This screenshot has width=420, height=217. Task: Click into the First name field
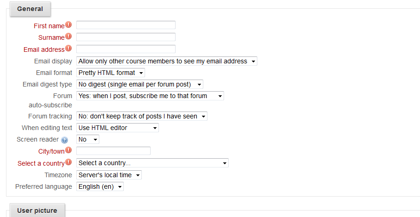tap(126, 25)
